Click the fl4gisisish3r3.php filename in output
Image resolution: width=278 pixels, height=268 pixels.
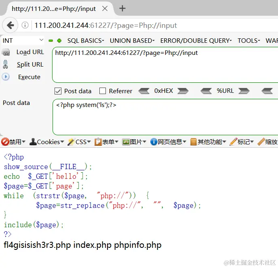[37, 245]
